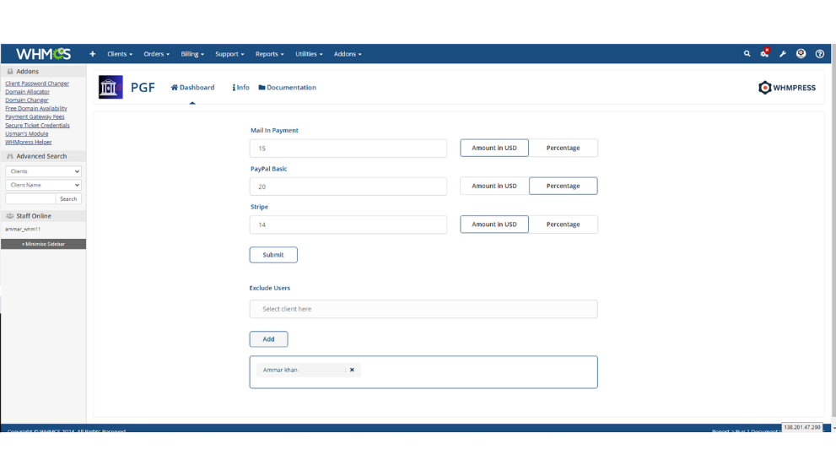Viewport: 836px width, 476px height.
Task: Click the search magnifier icon in top bar
Action: coord(747,54)
